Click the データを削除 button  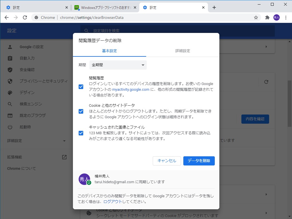click(x=199, y=161)
